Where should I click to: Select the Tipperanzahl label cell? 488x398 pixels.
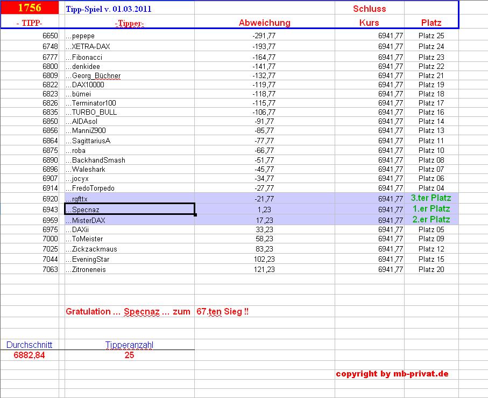click(x=130, y=345)
